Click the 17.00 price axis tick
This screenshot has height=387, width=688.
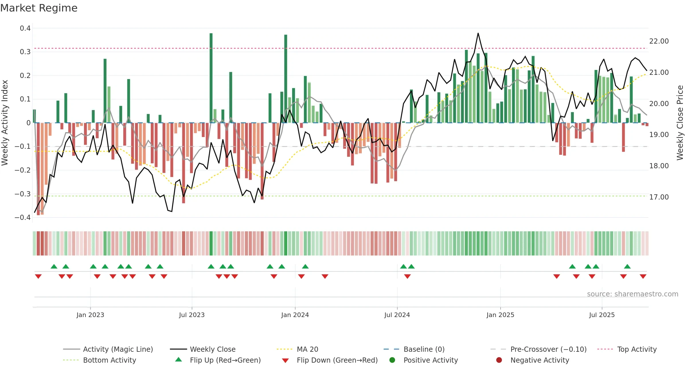tap(659, 197)
